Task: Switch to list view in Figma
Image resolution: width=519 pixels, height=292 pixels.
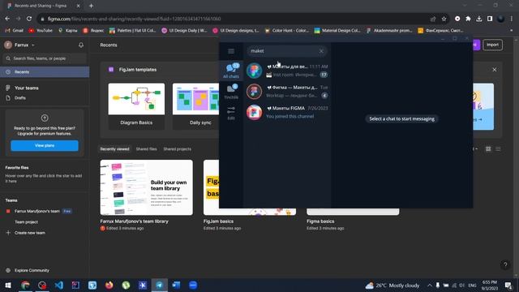Action: [x=498, y=149]
